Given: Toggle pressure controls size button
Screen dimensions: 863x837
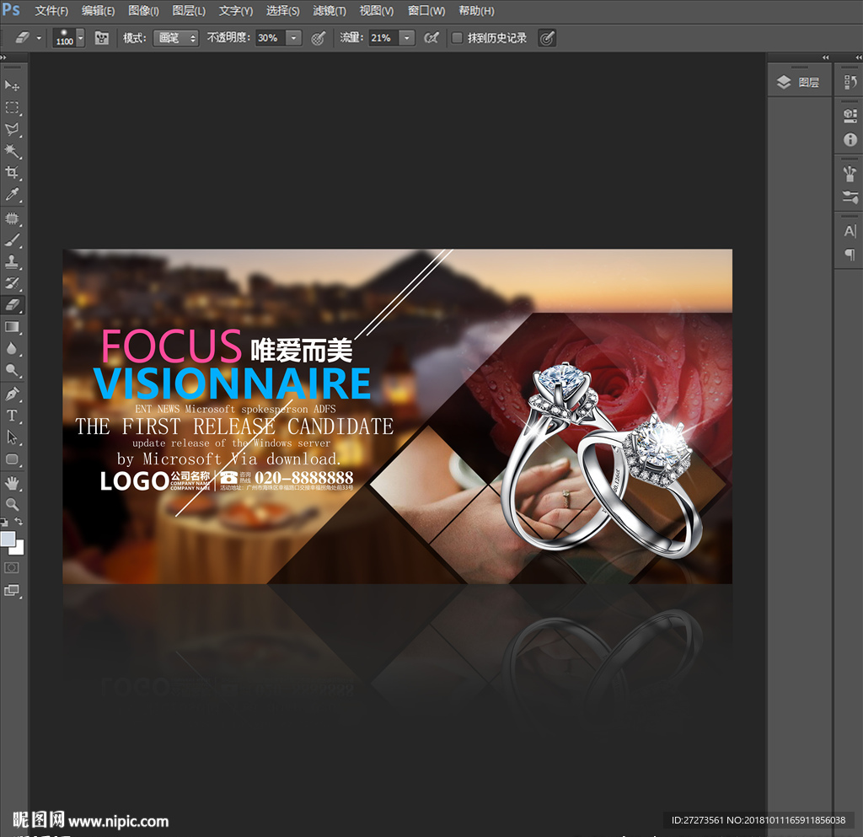Looking at the screenshot, I should (546, 38).
